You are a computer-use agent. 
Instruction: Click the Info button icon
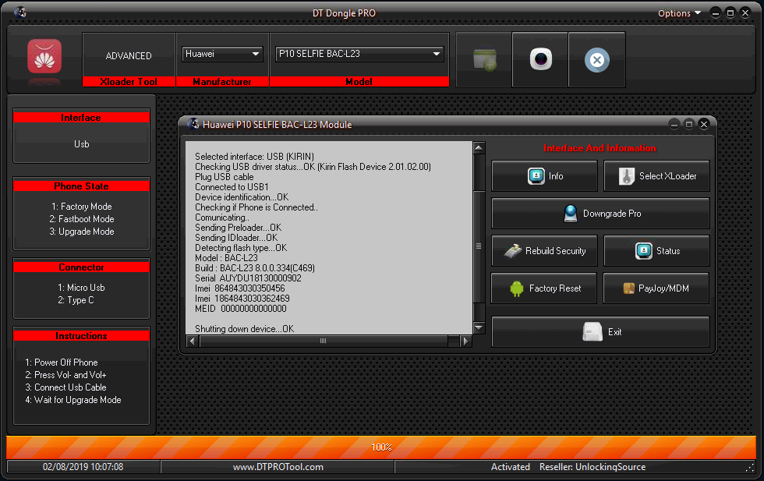click(536, 176)
